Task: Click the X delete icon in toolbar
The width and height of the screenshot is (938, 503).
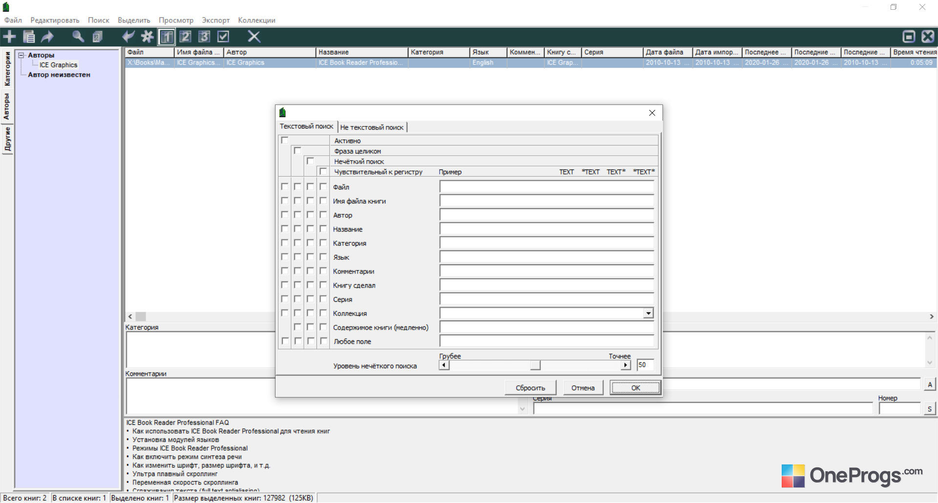Action: [x=254, y=37]
